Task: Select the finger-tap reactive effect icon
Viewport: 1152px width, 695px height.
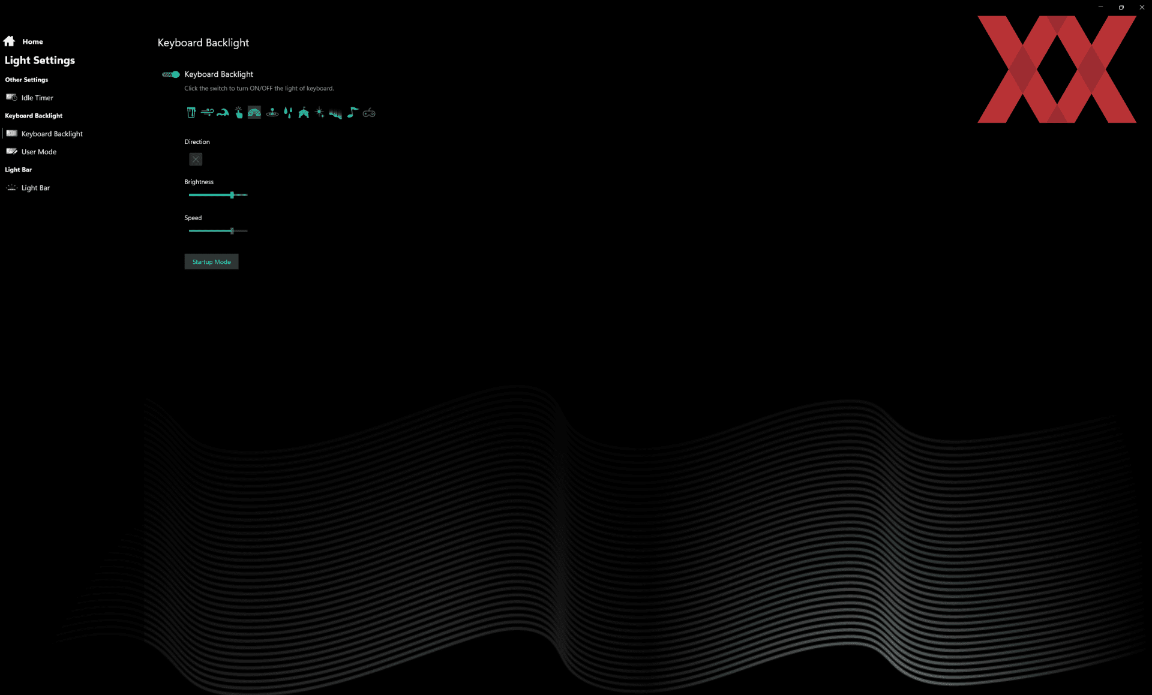Action: 239,113
